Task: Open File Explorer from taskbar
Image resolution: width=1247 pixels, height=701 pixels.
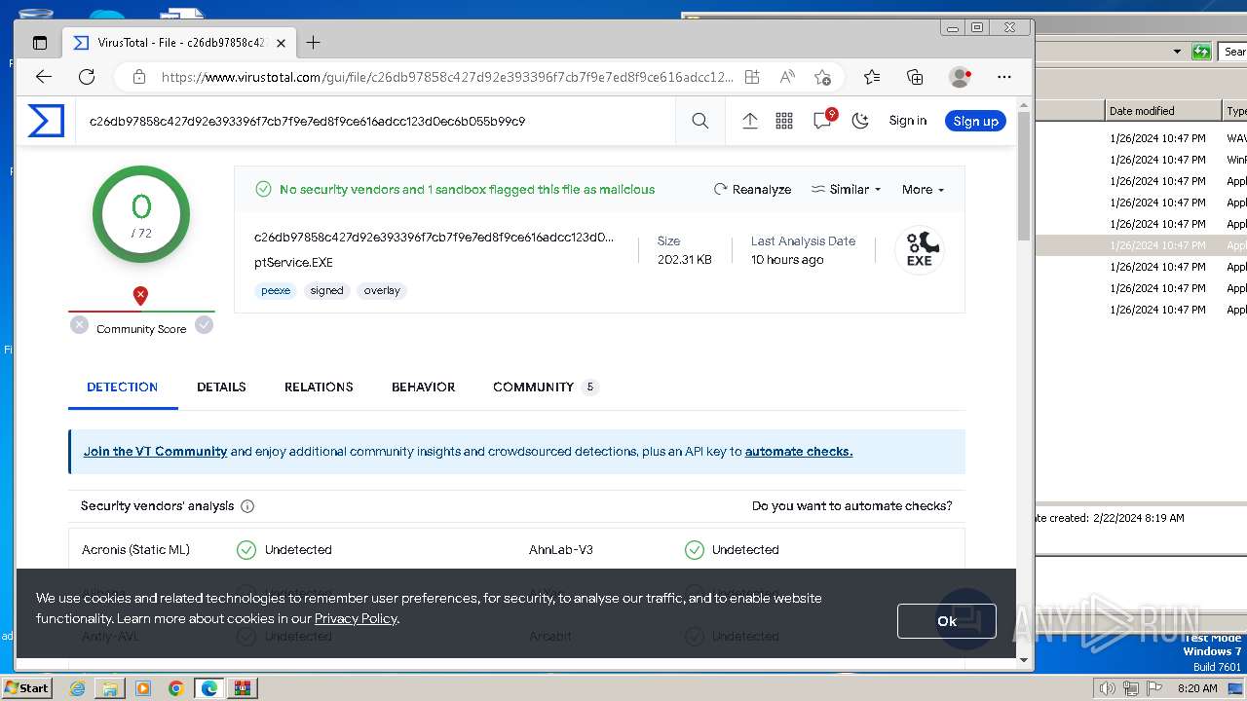Action: tap(110, 688)
